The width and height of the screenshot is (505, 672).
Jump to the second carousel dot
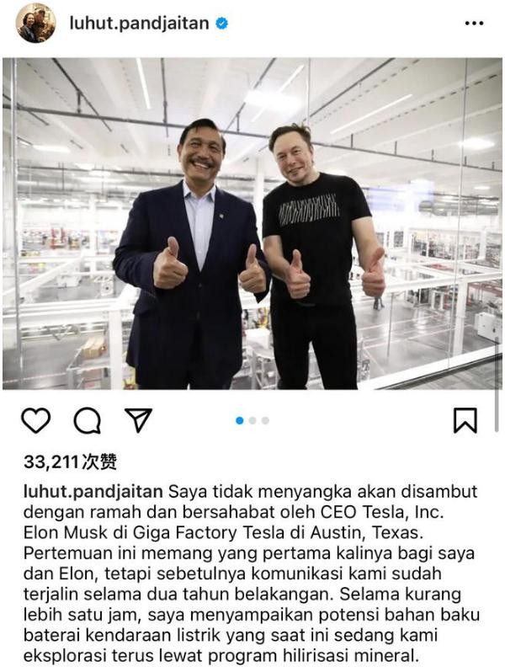pos(252,420)
